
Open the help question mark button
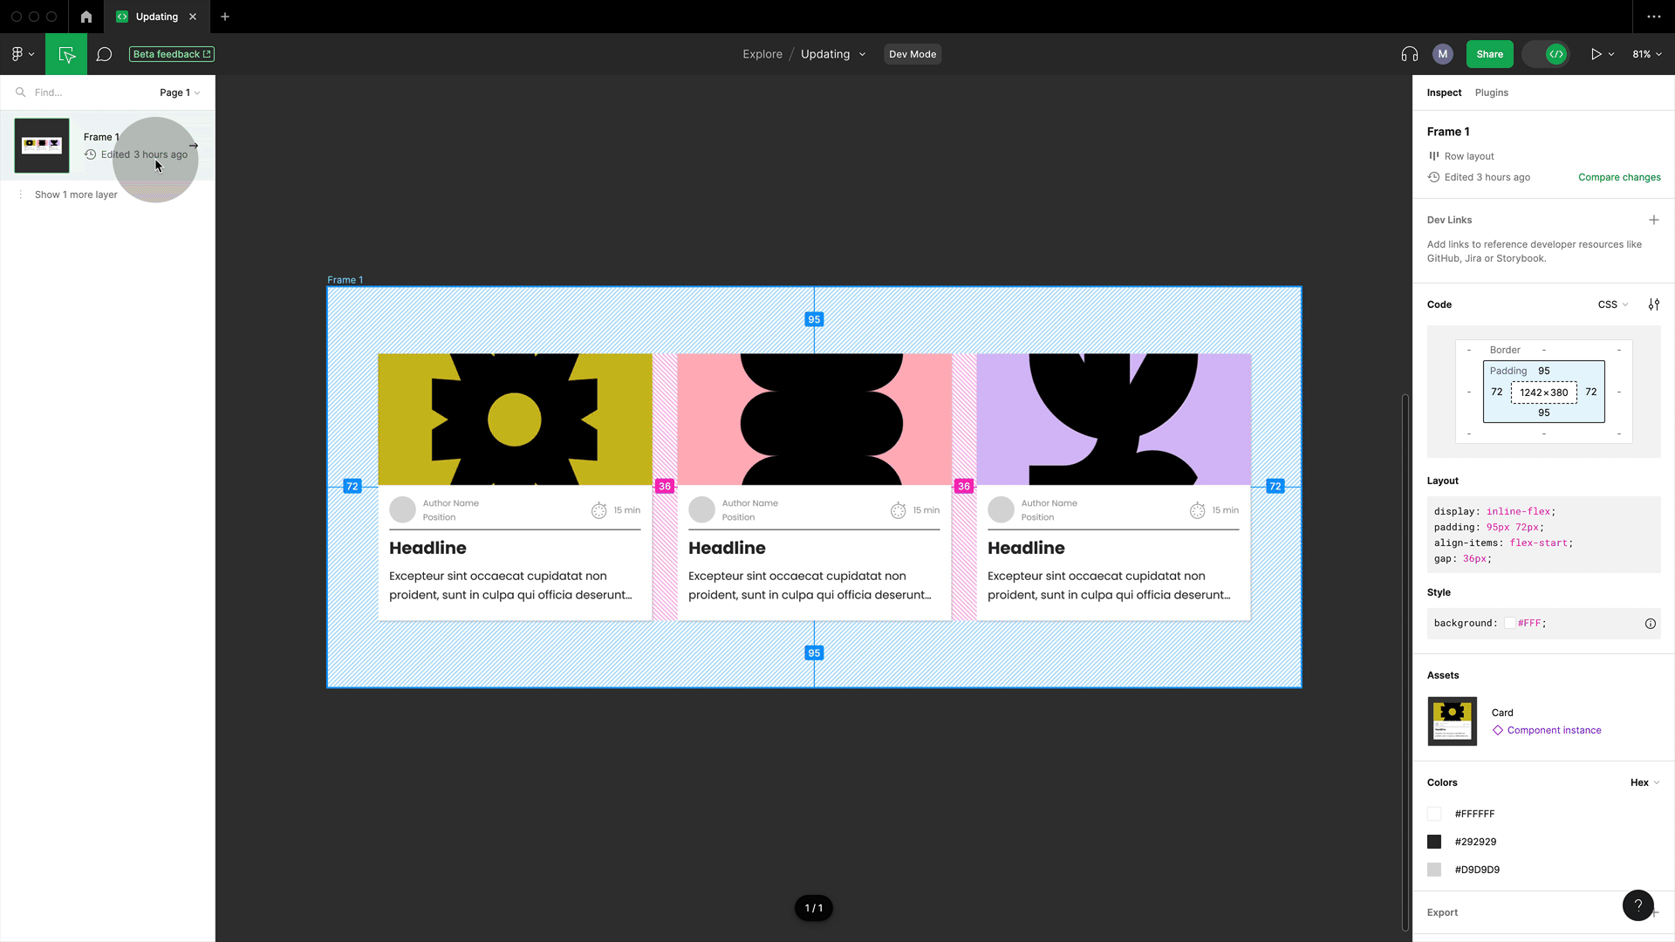pyautogui.click(x=1637, y=904)
